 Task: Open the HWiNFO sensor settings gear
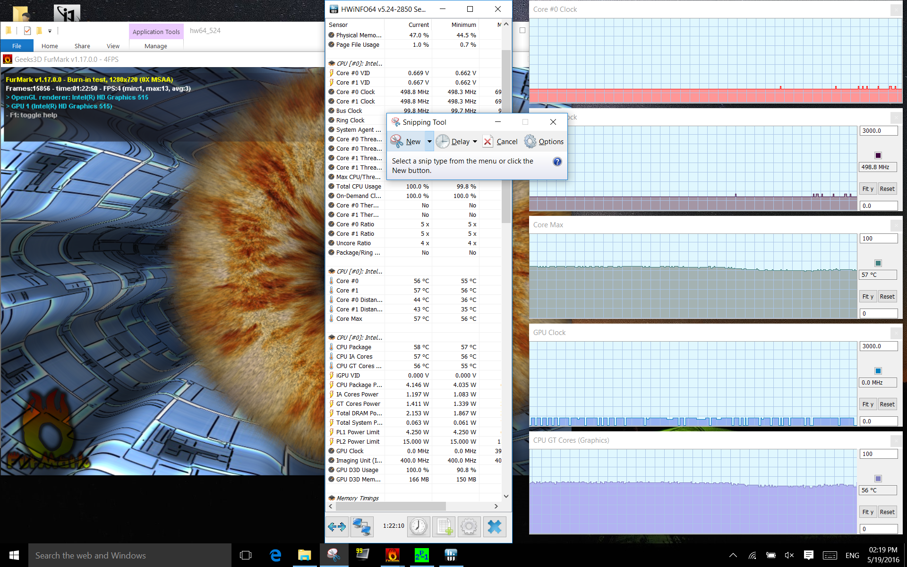(x=469, y=526)
